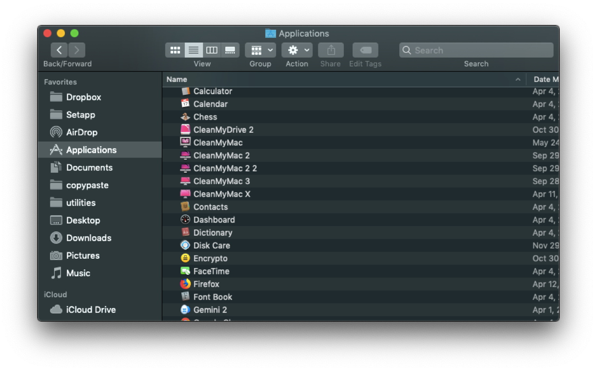Select the "Dashboard" file name
Viewport: 593px width, 371px height.
coord(214,220)
